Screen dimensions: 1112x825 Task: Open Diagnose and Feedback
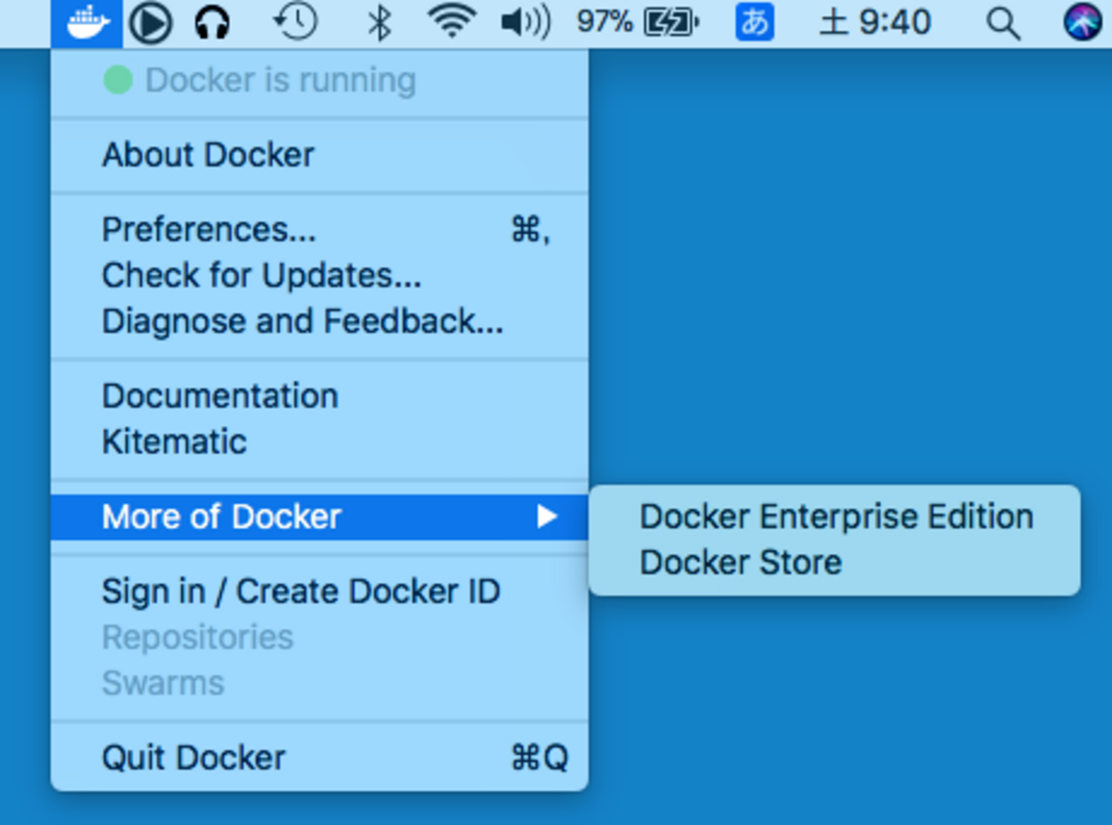[x=302, y=322]
